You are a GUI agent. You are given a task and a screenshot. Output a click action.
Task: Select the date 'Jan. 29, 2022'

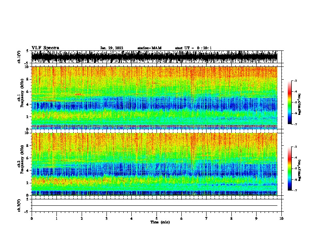pyautogui.click(x=112, y=48)
